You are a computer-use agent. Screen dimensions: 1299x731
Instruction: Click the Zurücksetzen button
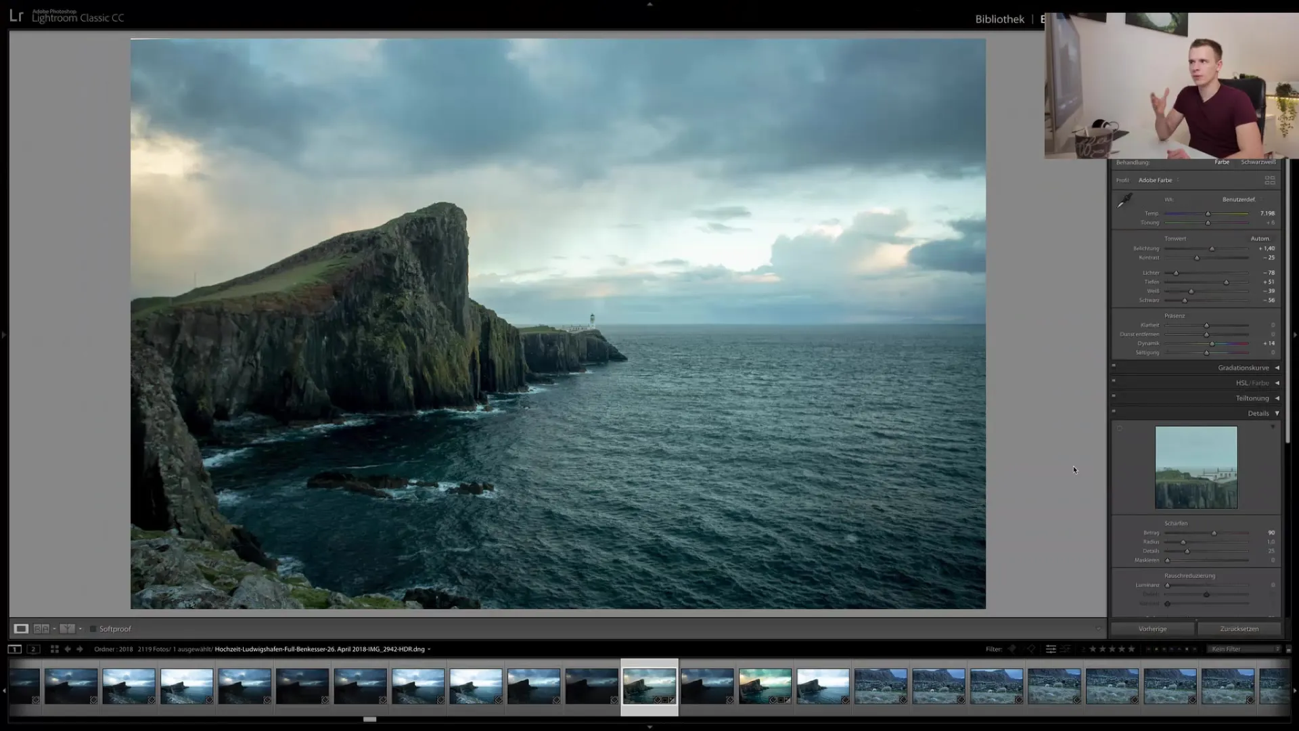[1239, 629]
